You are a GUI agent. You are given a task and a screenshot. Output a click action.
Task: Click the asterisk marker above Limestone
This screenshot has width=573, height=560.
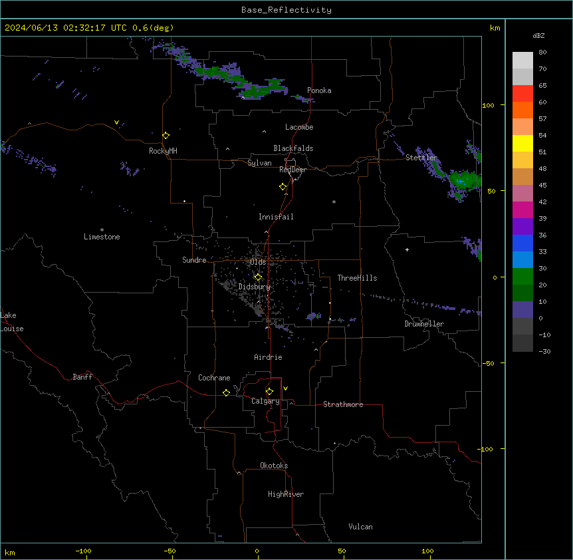tap(102, 230)
